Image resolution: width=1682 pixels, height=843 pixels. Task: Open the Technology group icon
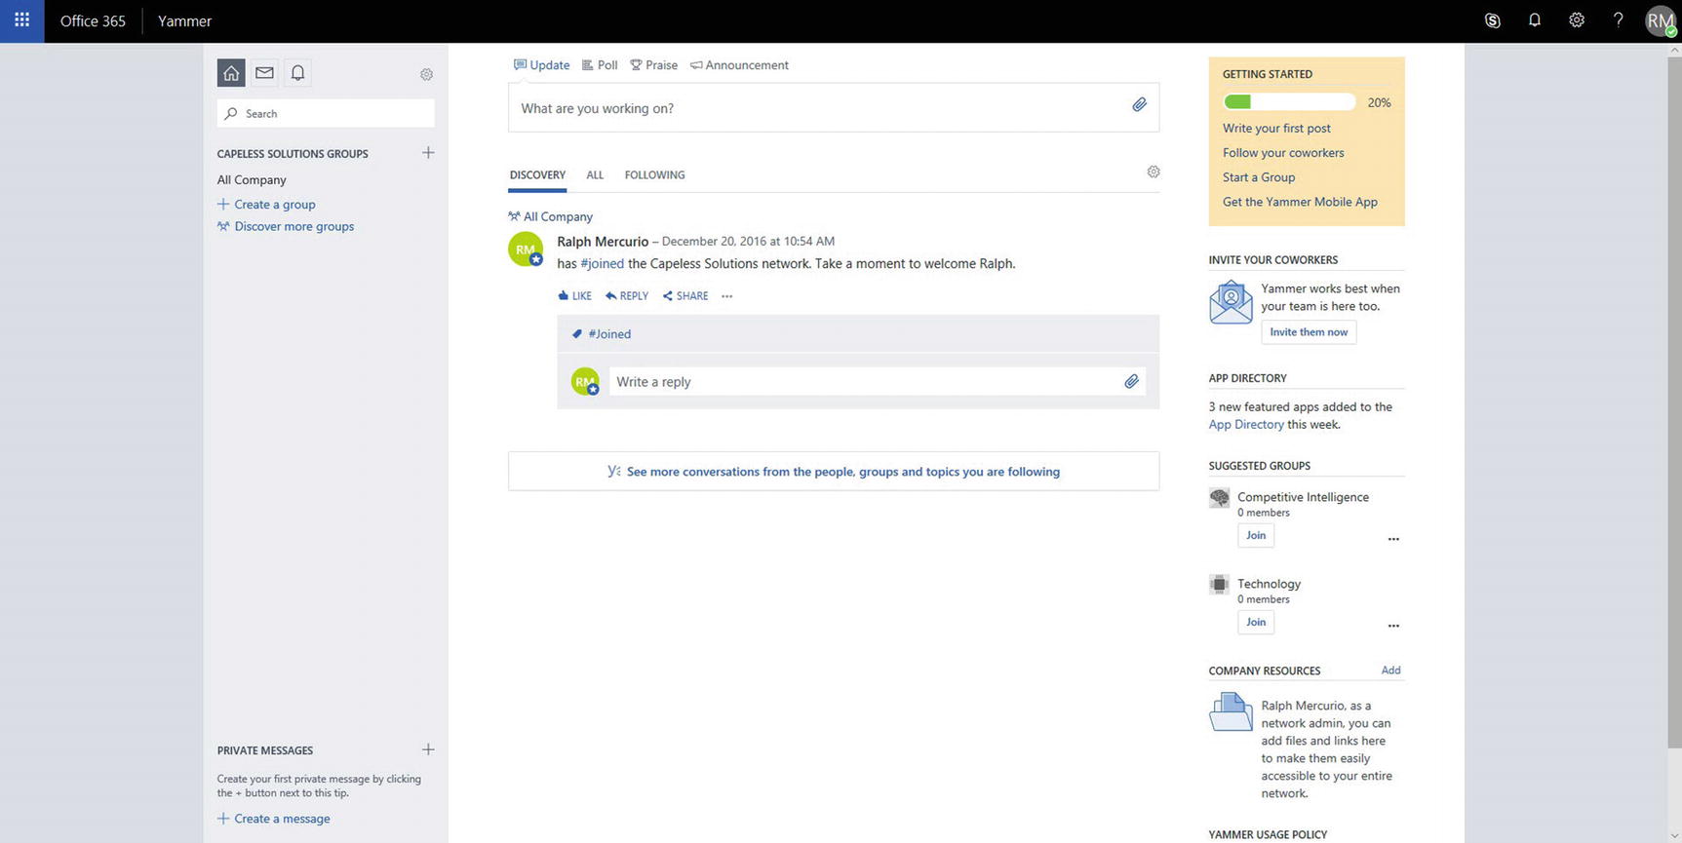click(x=1219, y=585)
